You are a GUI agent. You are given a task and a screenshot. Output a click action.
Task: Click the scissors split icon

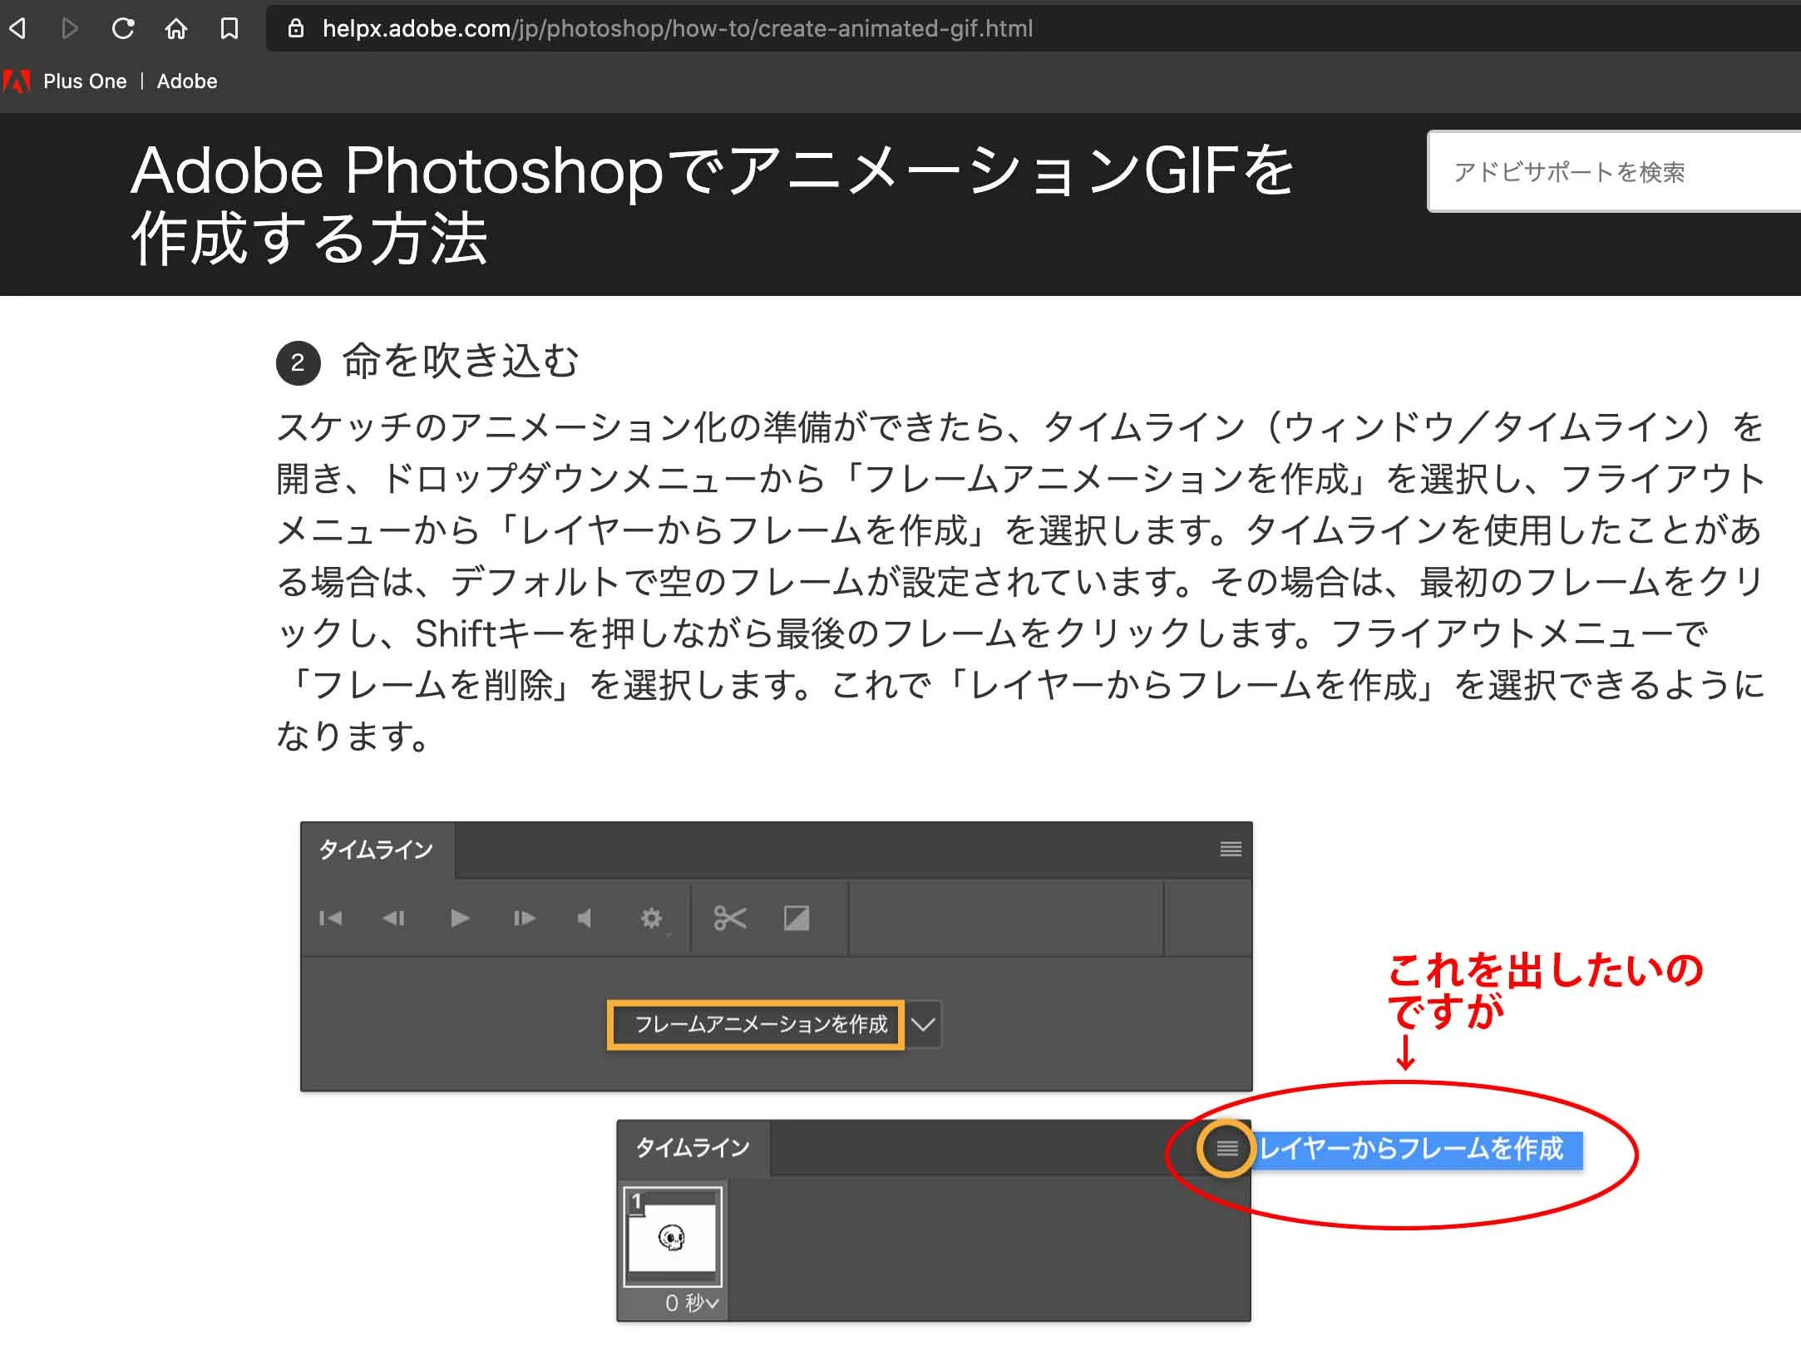click(x=729, y=918)
